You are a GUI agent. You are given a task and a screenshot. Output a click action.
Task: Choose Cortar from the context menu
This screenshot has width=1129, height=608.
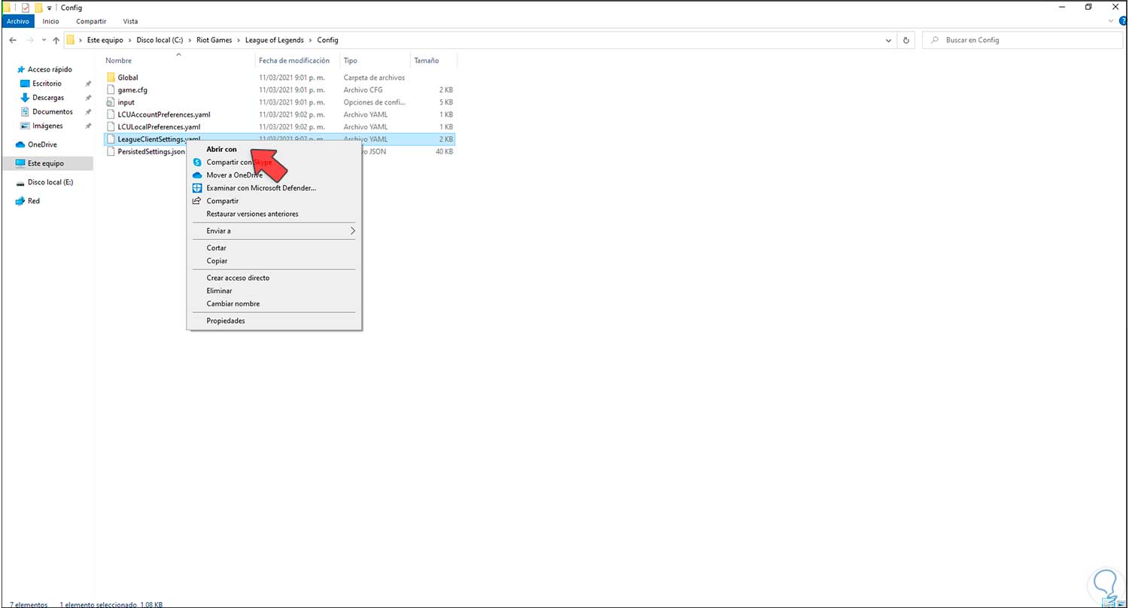[x=274, y=248]
